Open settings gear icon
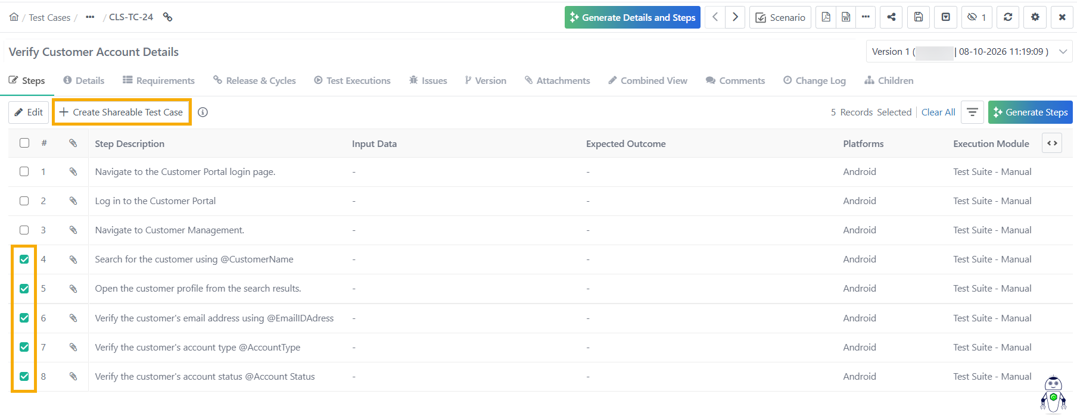Screen dimensions: 1077x416 pos(1035,17)
